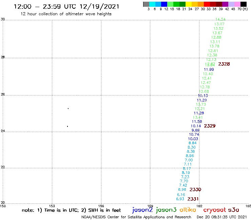Image resolution: width=251 pixels, height=220 pixels.
Task: Click the 6.96 wave height value
Action: click(x=182, y=190)
